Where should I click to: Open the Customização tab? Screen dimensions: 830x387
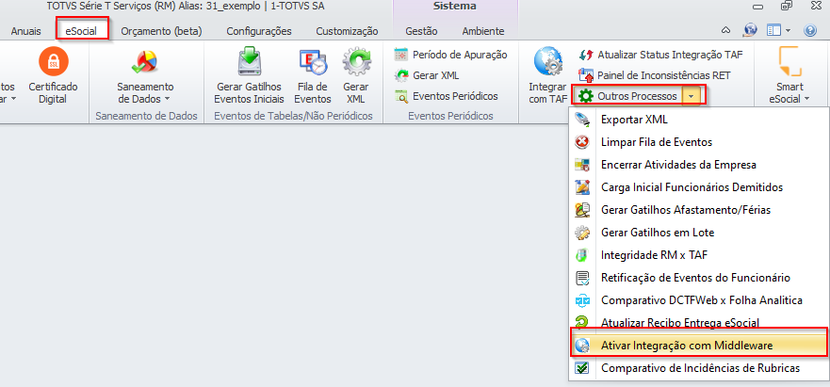pyautogui.click(x=348, y=31)
